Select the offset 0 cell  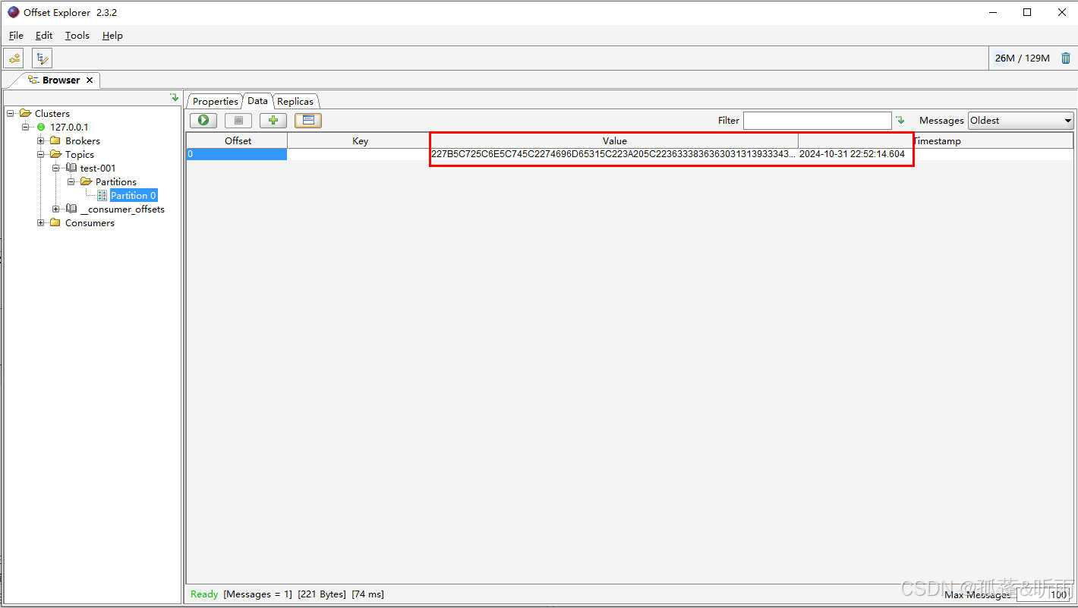point(237,154)
